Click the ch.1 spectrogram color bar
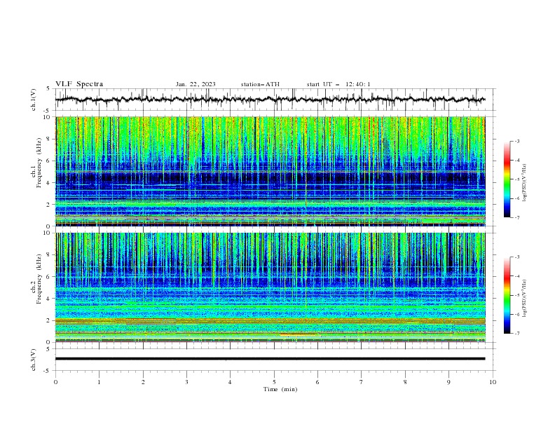 coord(507,179)
